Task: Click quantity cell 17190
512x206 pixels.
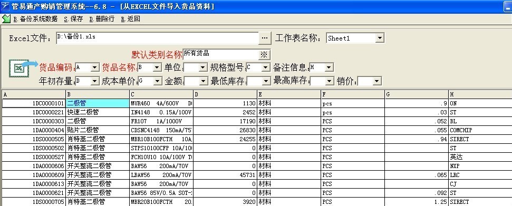Action: (225, 121)
